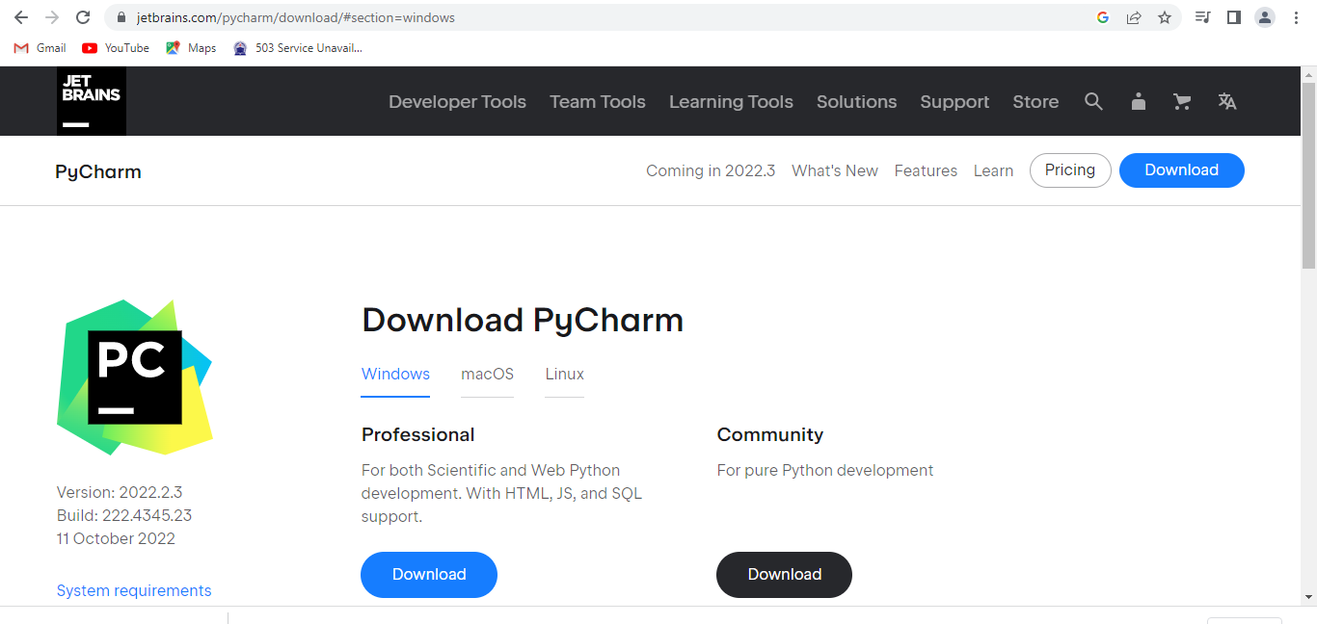This screenshot has height=624, width=1317.
Task: Open the Developer Tools menu
Action: tap(457, 101)
